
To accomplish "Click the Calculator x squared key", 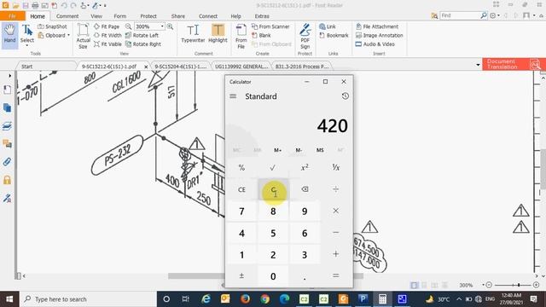I will tap(305, 168).
